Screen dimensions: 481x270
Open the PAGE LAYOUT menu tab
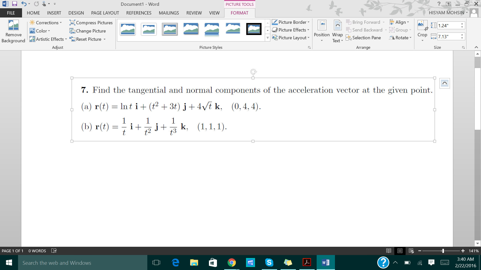click(x=105, y=13)
